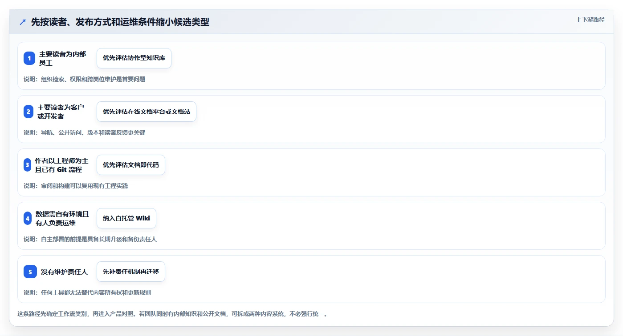Click the step 4 number badge
The width and height of the screenshot is (623, 336).
tap(28, 218)
